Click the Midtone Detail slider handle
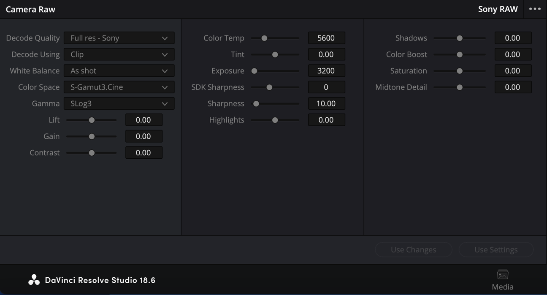 pos(460,87)
